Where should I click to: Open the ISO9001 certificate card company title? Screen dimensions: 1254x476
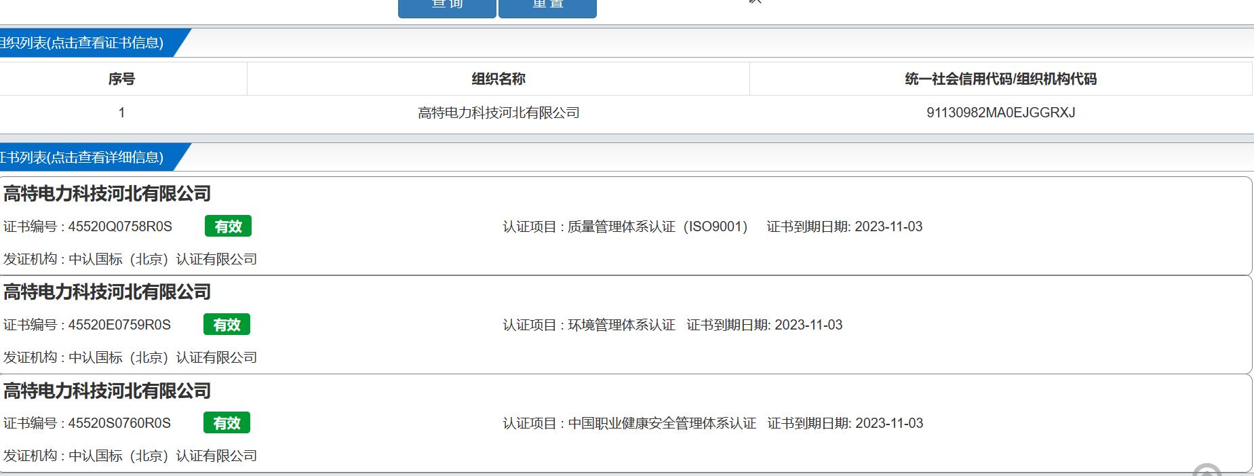pos(107,194)
